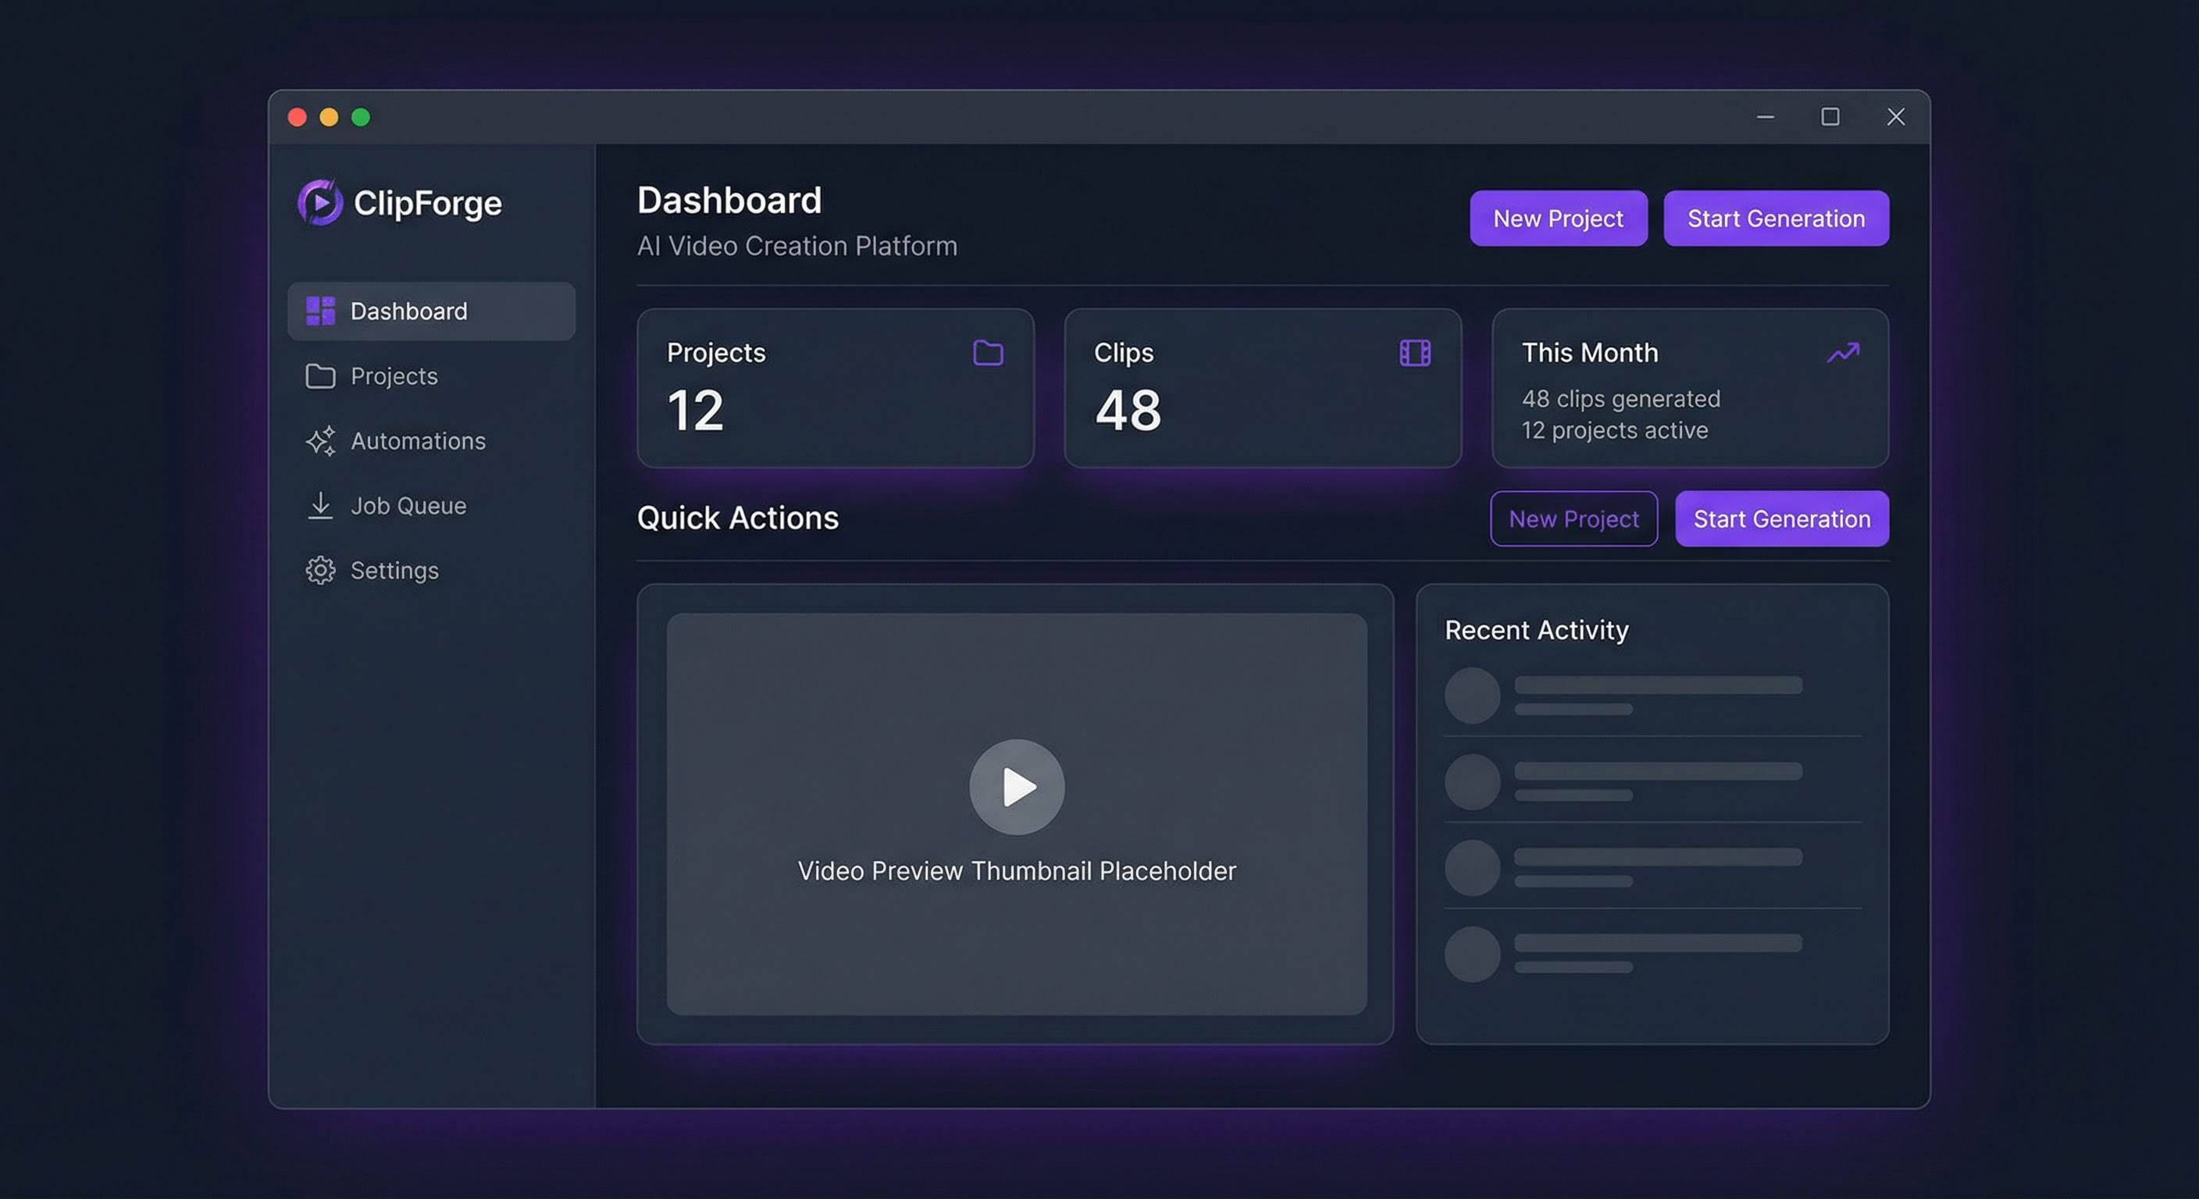The height and width of the screenshot is (1199, 2199).
Task: Click outlined New Project in Quick Actions
Action: [x=1574, y=519]
